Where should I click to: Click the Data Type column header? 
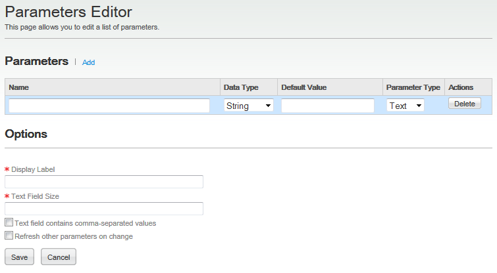[x=241, y=87]
